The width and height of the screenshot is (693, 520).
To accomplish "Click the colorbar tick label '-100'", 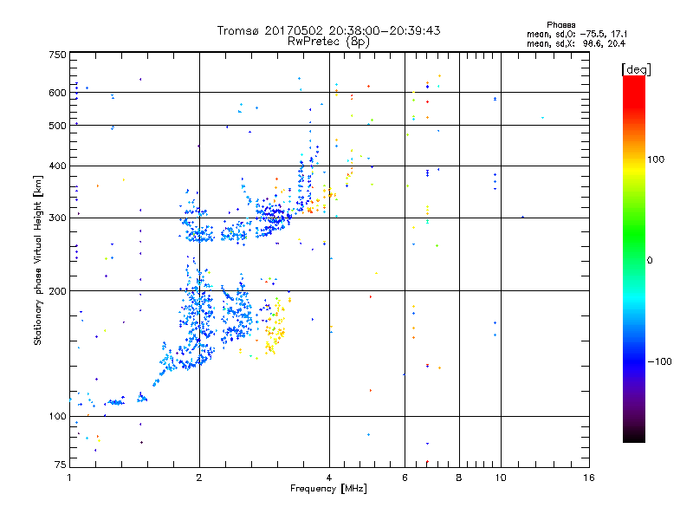I will tap(659, 361).
